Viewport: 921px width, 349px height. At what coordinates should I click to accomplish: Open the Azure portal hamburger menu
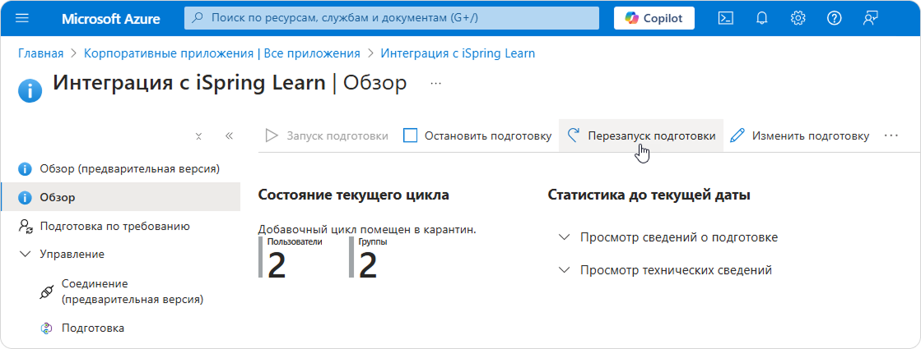coord(22,18)
